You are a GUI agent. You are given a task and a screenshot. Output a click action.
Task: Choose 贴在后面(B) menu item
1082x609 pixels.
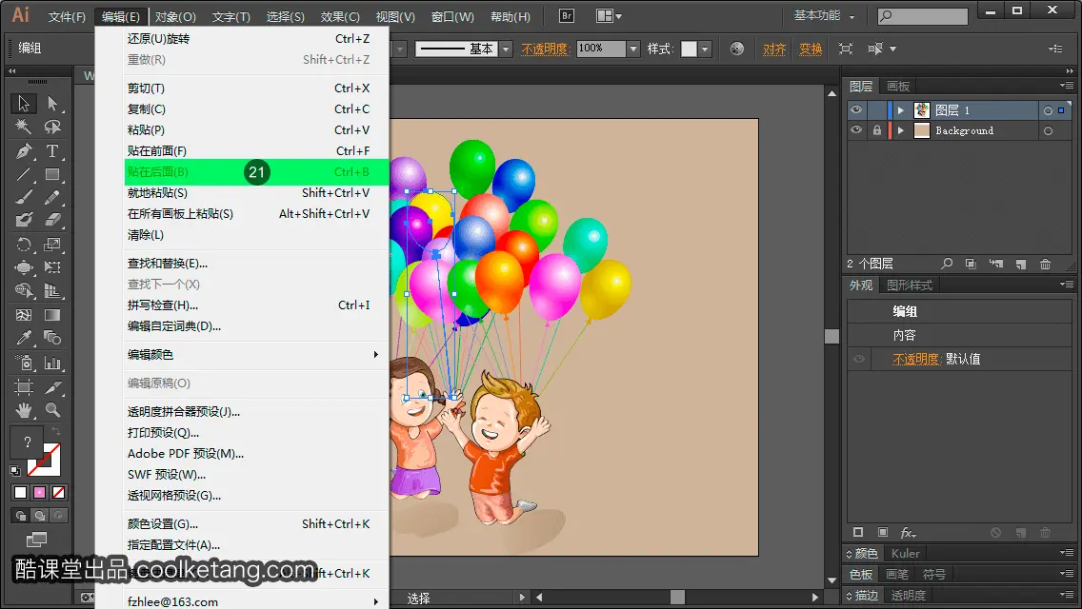[257, 171]
